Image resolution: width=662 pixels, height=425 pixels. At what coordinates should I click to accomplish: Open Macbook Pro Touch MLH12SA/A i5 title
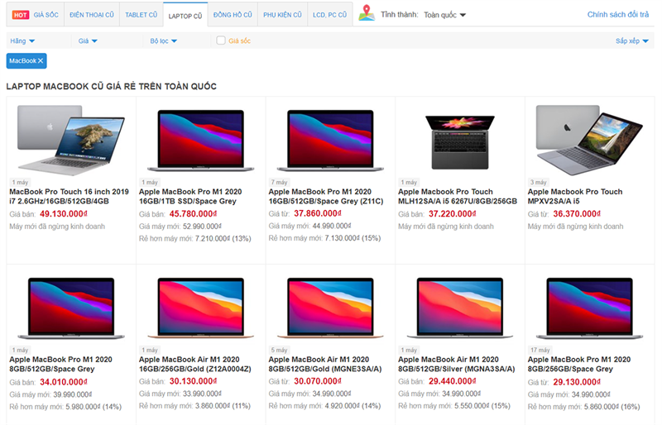coord(458,196)
